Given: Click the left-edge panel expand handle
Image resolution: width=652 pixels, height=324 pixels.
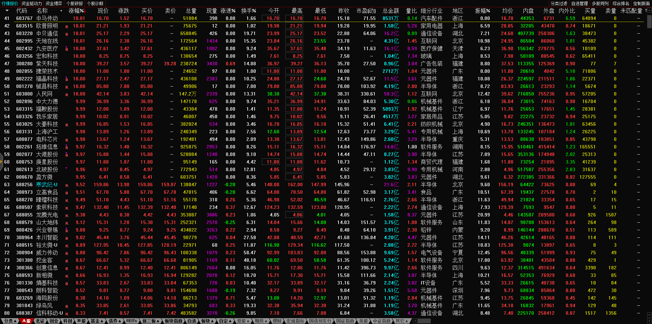Looking at the screenshot, I should (x=1, y=162).
